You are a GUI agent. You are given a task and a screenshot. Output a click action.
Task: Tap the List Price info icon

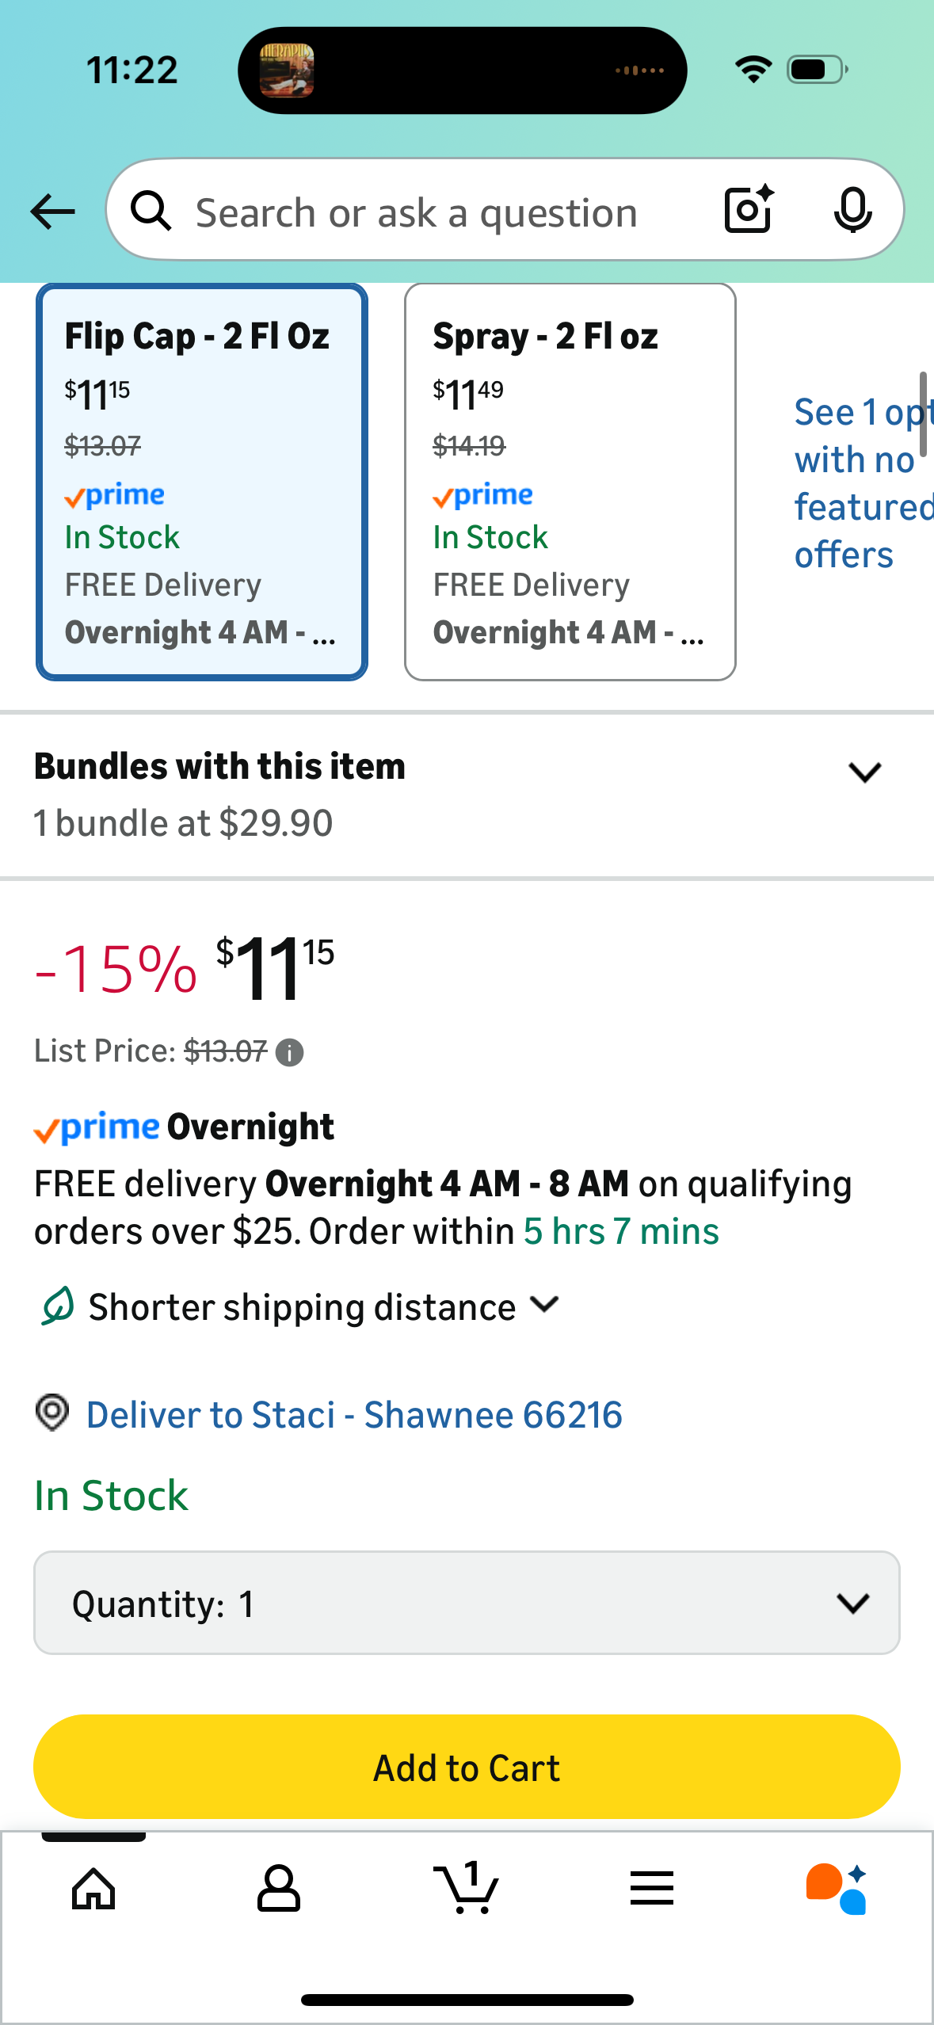[289, 1053]
